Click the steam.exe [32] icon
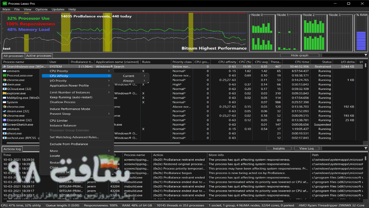This screenshot has width=369, height=208. (x=4, y=111)
